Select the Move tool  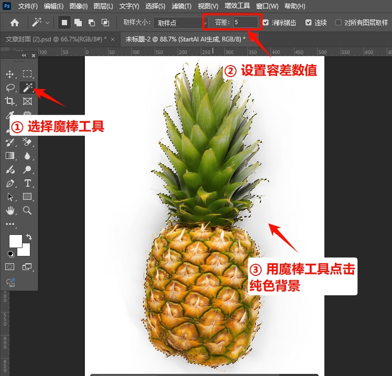[10, 74]
